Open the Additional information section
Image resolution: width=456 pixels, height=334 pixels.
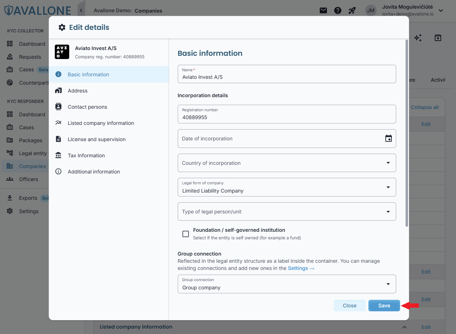tap(109, 172)
